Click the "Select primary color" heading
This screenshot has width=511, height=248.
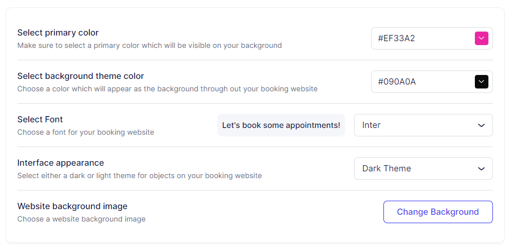tap(58, 33)
